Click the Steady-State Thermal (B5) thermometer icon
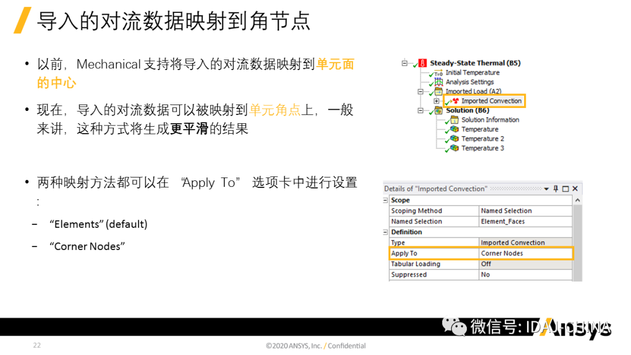Screen dimensions: 631x355 click(x=422, y=63)
